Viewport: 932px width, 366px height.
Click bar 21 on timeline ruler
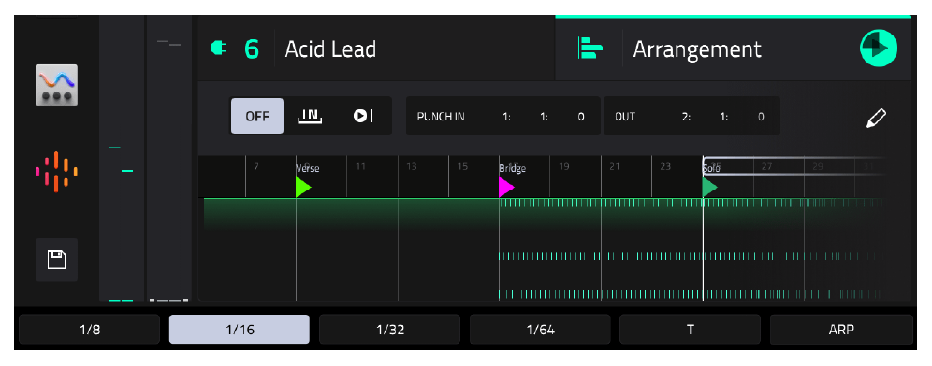pyautogui.click(x=615, y=167)
